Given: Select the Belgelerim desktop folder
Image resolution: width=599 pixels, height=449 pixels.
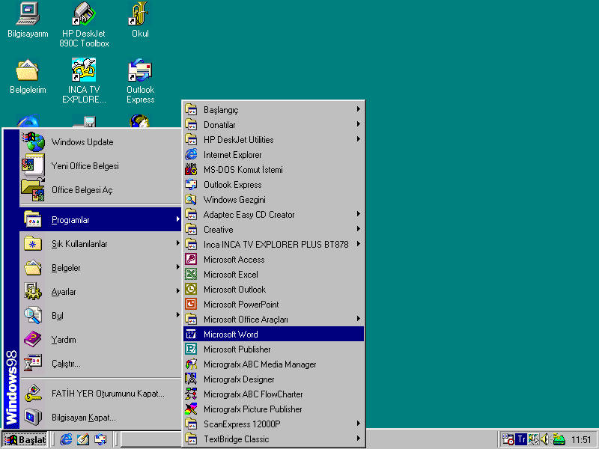Looking at the screenshot, I should point(28,76).
